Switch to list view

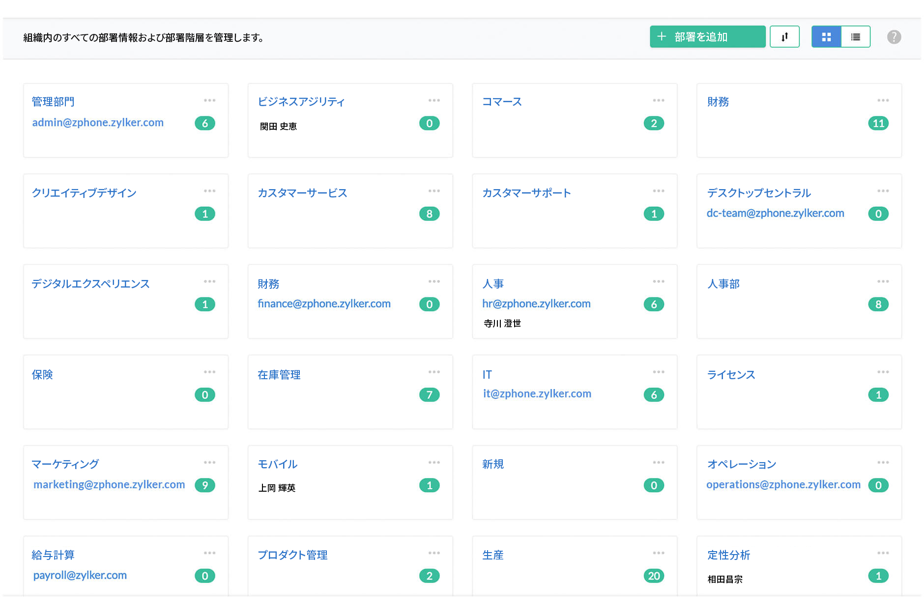pos(856,36)
